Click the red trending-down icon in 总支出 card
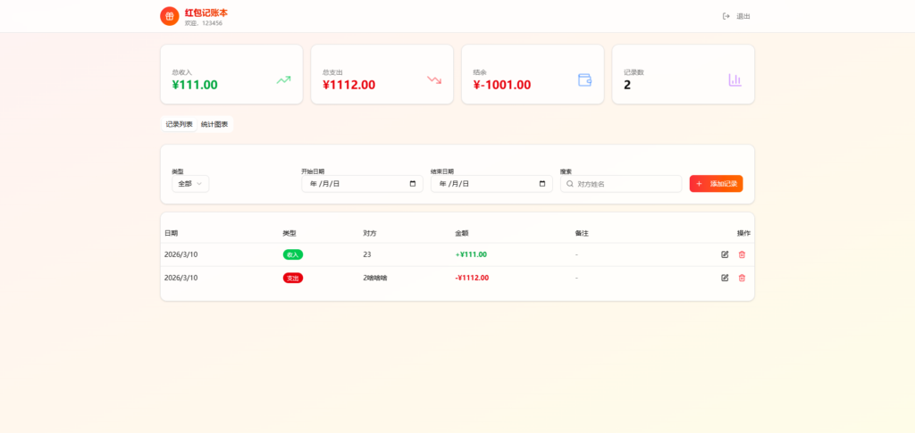This screenshot has width=915, height=433. point(434,80)
